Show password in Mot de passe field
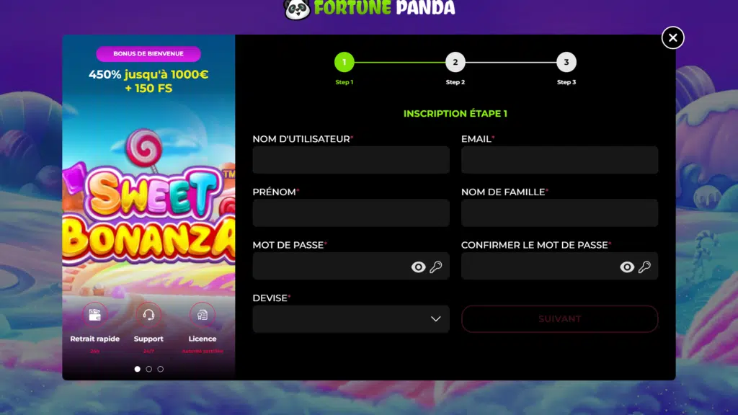 coord(418,267)
